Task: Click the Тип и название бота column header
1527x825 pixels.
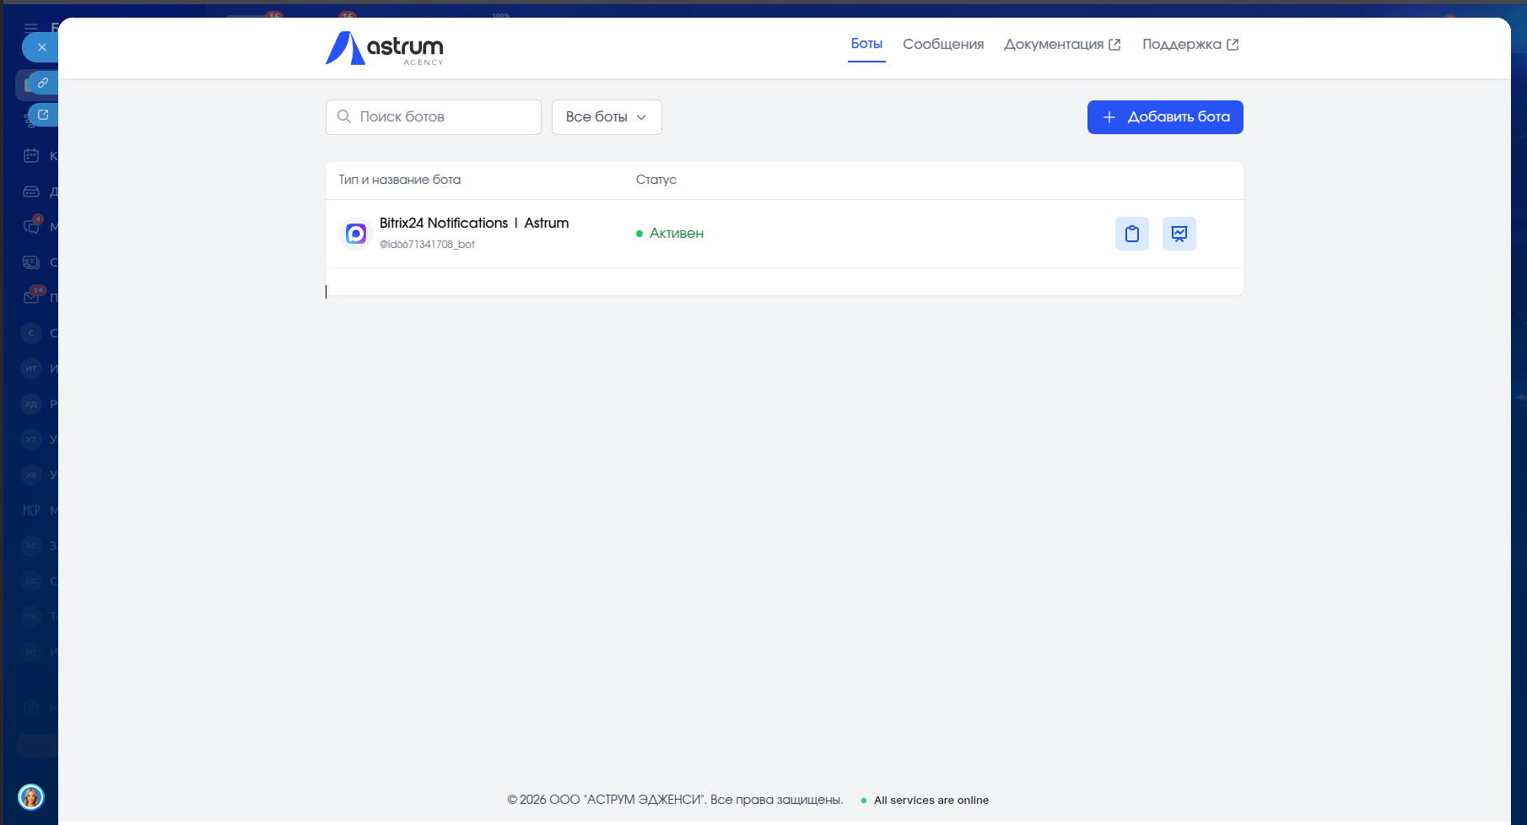Action: coord(400,180)
